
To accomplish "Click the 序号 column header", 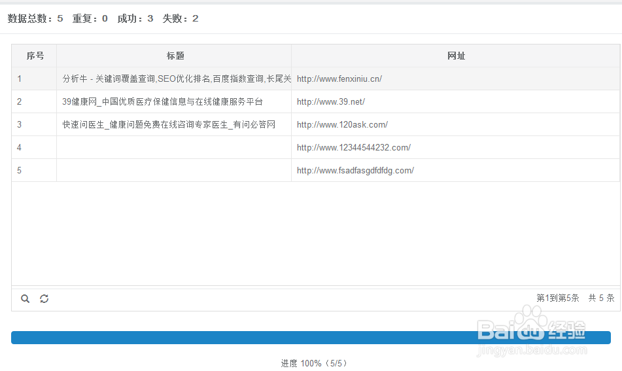I will [x=35, y=56].
